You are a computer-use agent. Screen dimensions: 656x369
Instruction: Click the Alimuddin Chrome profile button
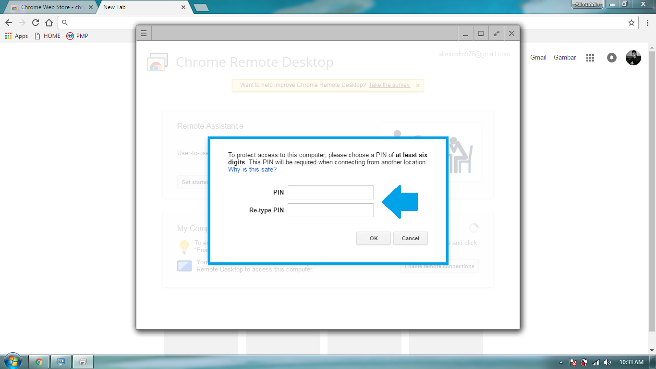click(587, 4)
